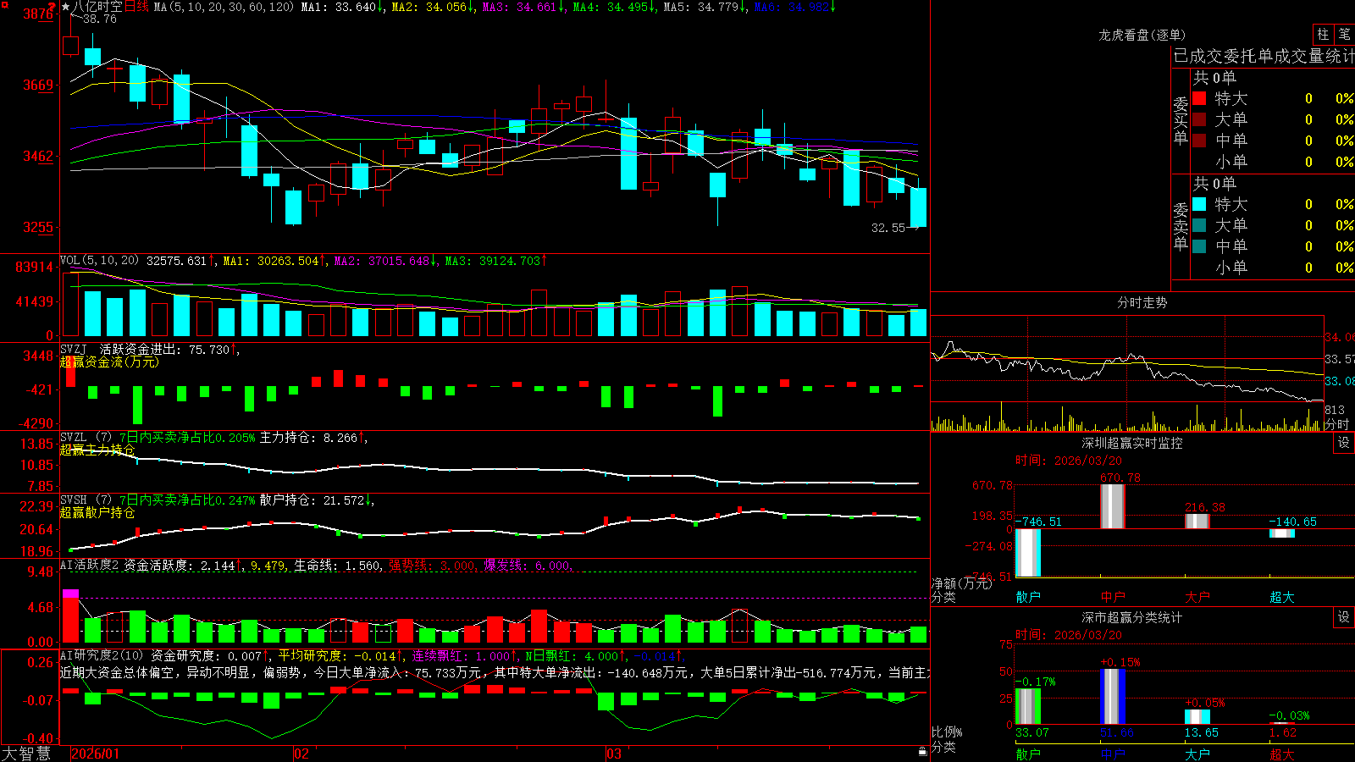Click the 超赢资金流(万元) legend label
1355x762 pixels.
pyautogui.click(x=109, y=362)
